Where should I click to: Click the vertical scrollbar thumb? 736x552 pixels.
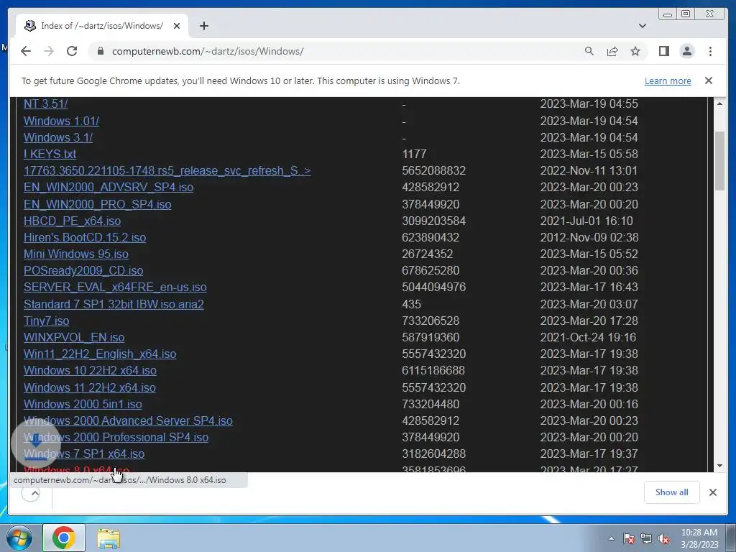click(x=719, y=161)
